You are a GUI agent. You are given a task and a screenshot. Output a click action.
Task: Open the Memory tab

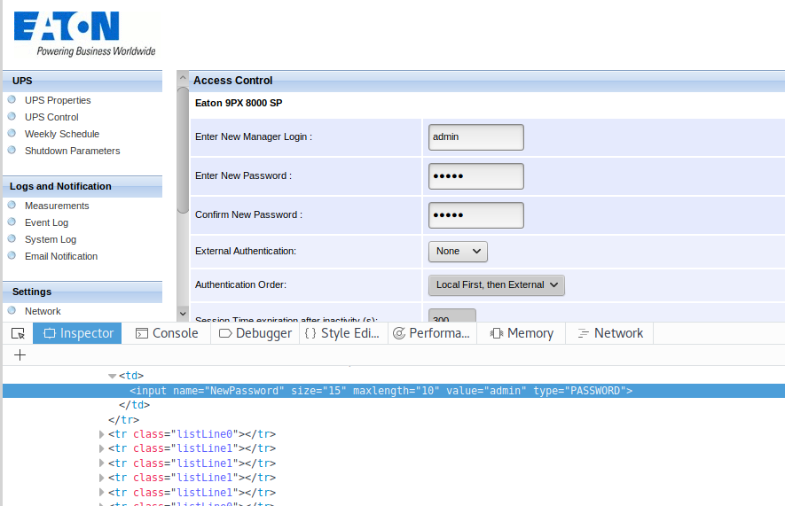522,333
